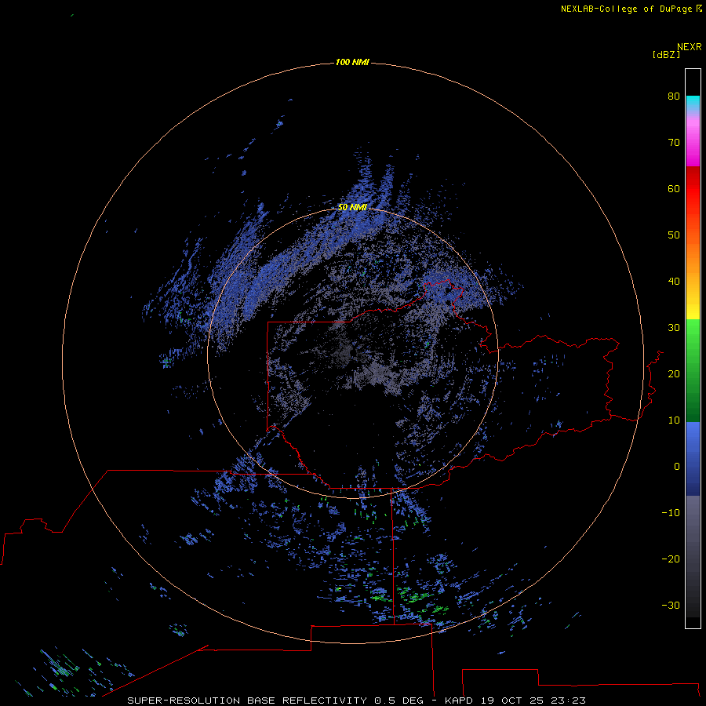Click the yellow segment of the color bar
This screenshot has height=706, width=706.
(x=693, y=311)
